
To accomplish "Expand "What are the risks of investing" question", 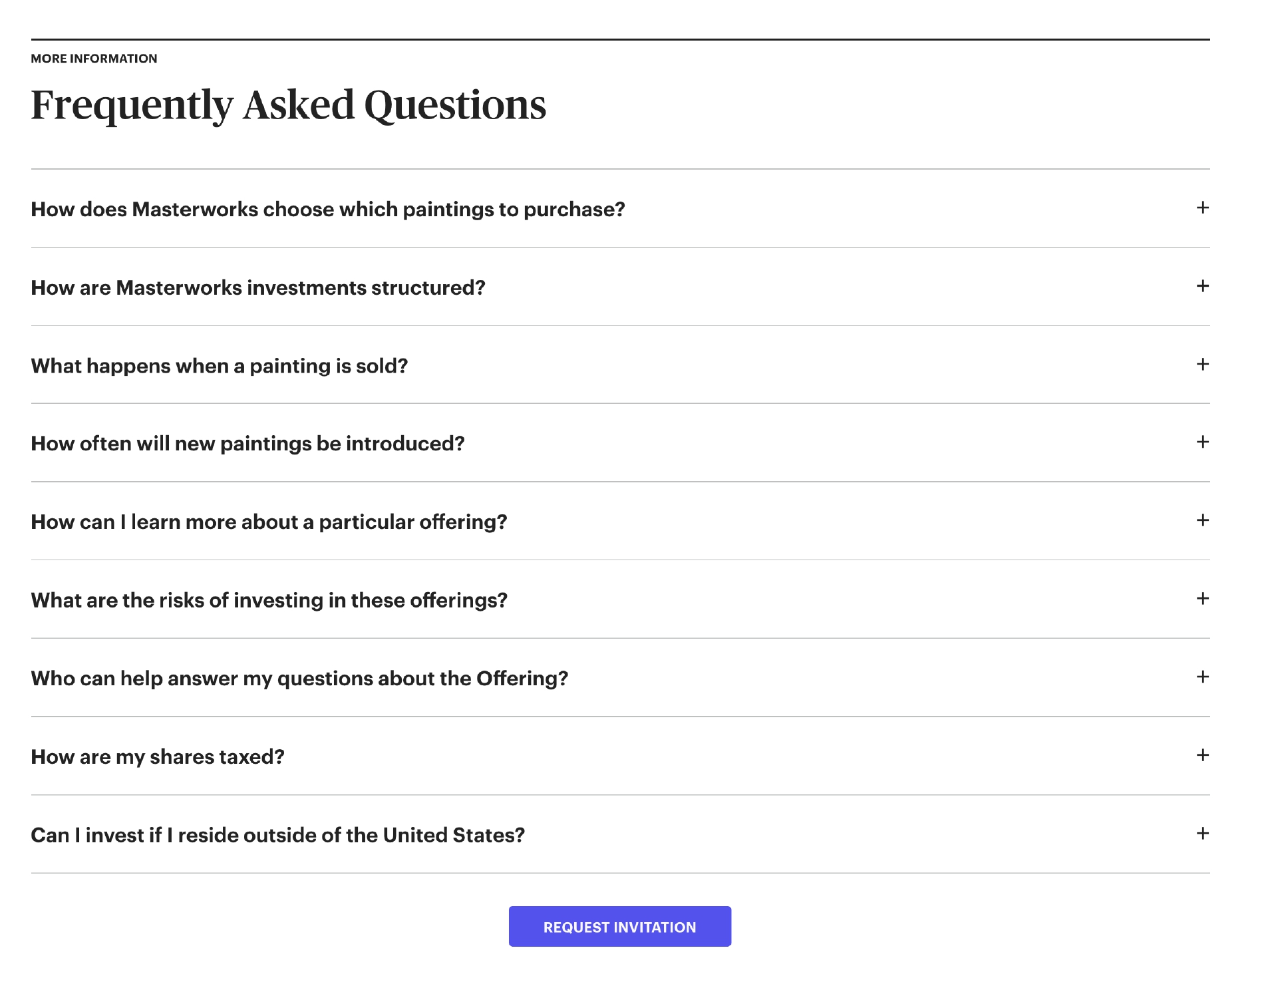I will pyautogui.click(x=269, y=601).
